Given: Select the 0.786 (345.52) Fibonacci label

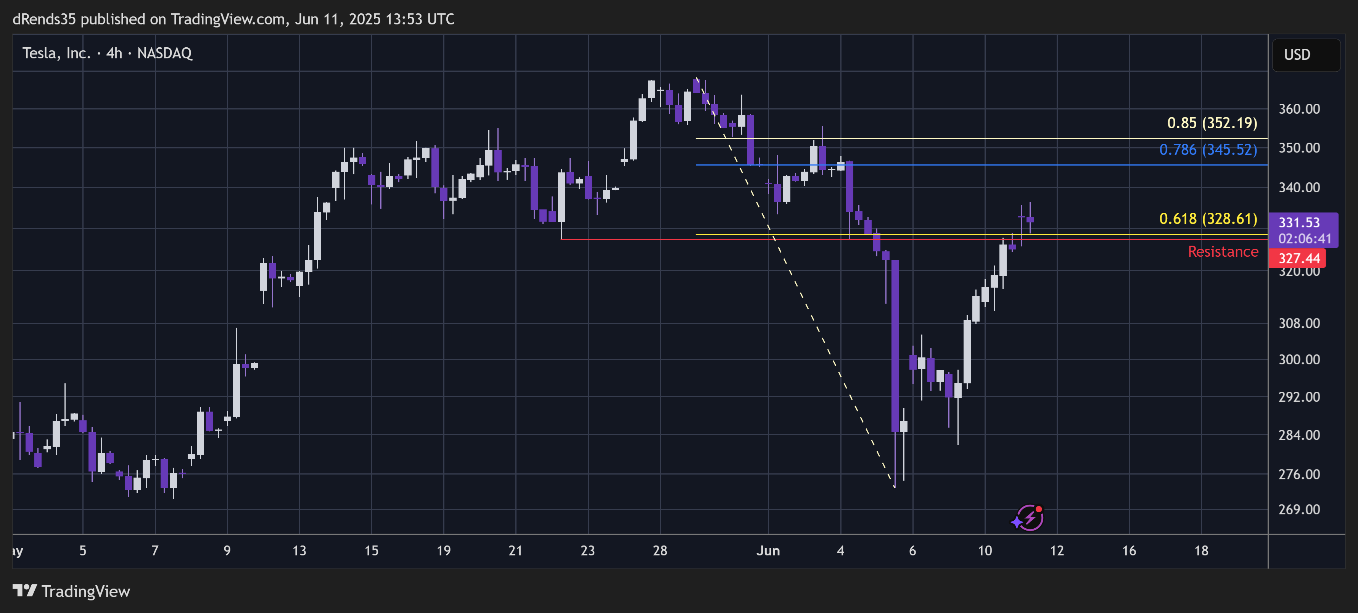Looking at the screenshot, I should (x=1208, y=150).
